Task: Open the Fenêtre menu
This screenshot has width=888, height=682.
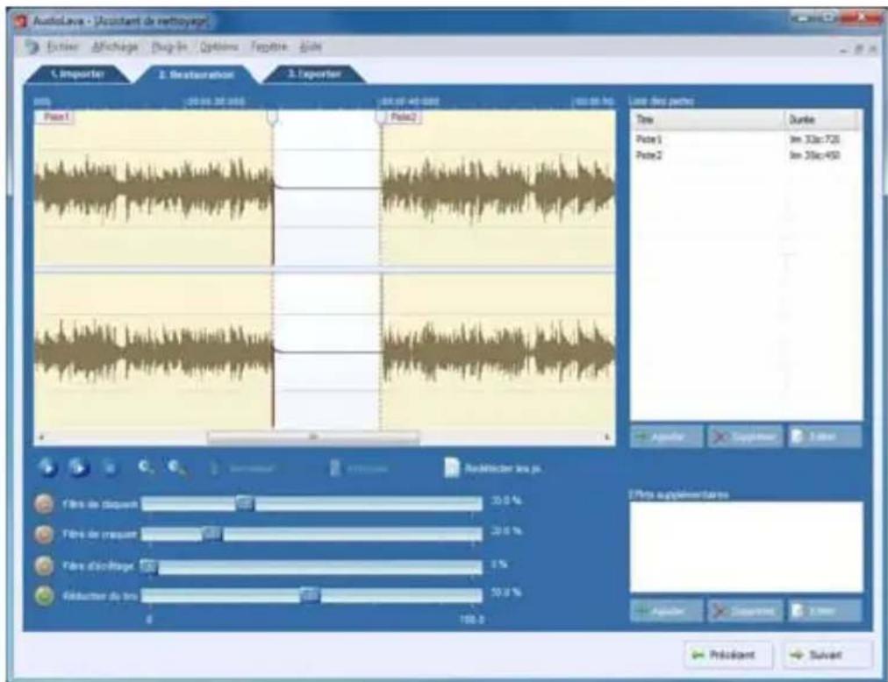Action: point(269,46)
